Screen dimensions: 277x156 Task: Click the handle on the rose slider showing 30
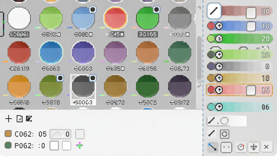tap(251, 12)
